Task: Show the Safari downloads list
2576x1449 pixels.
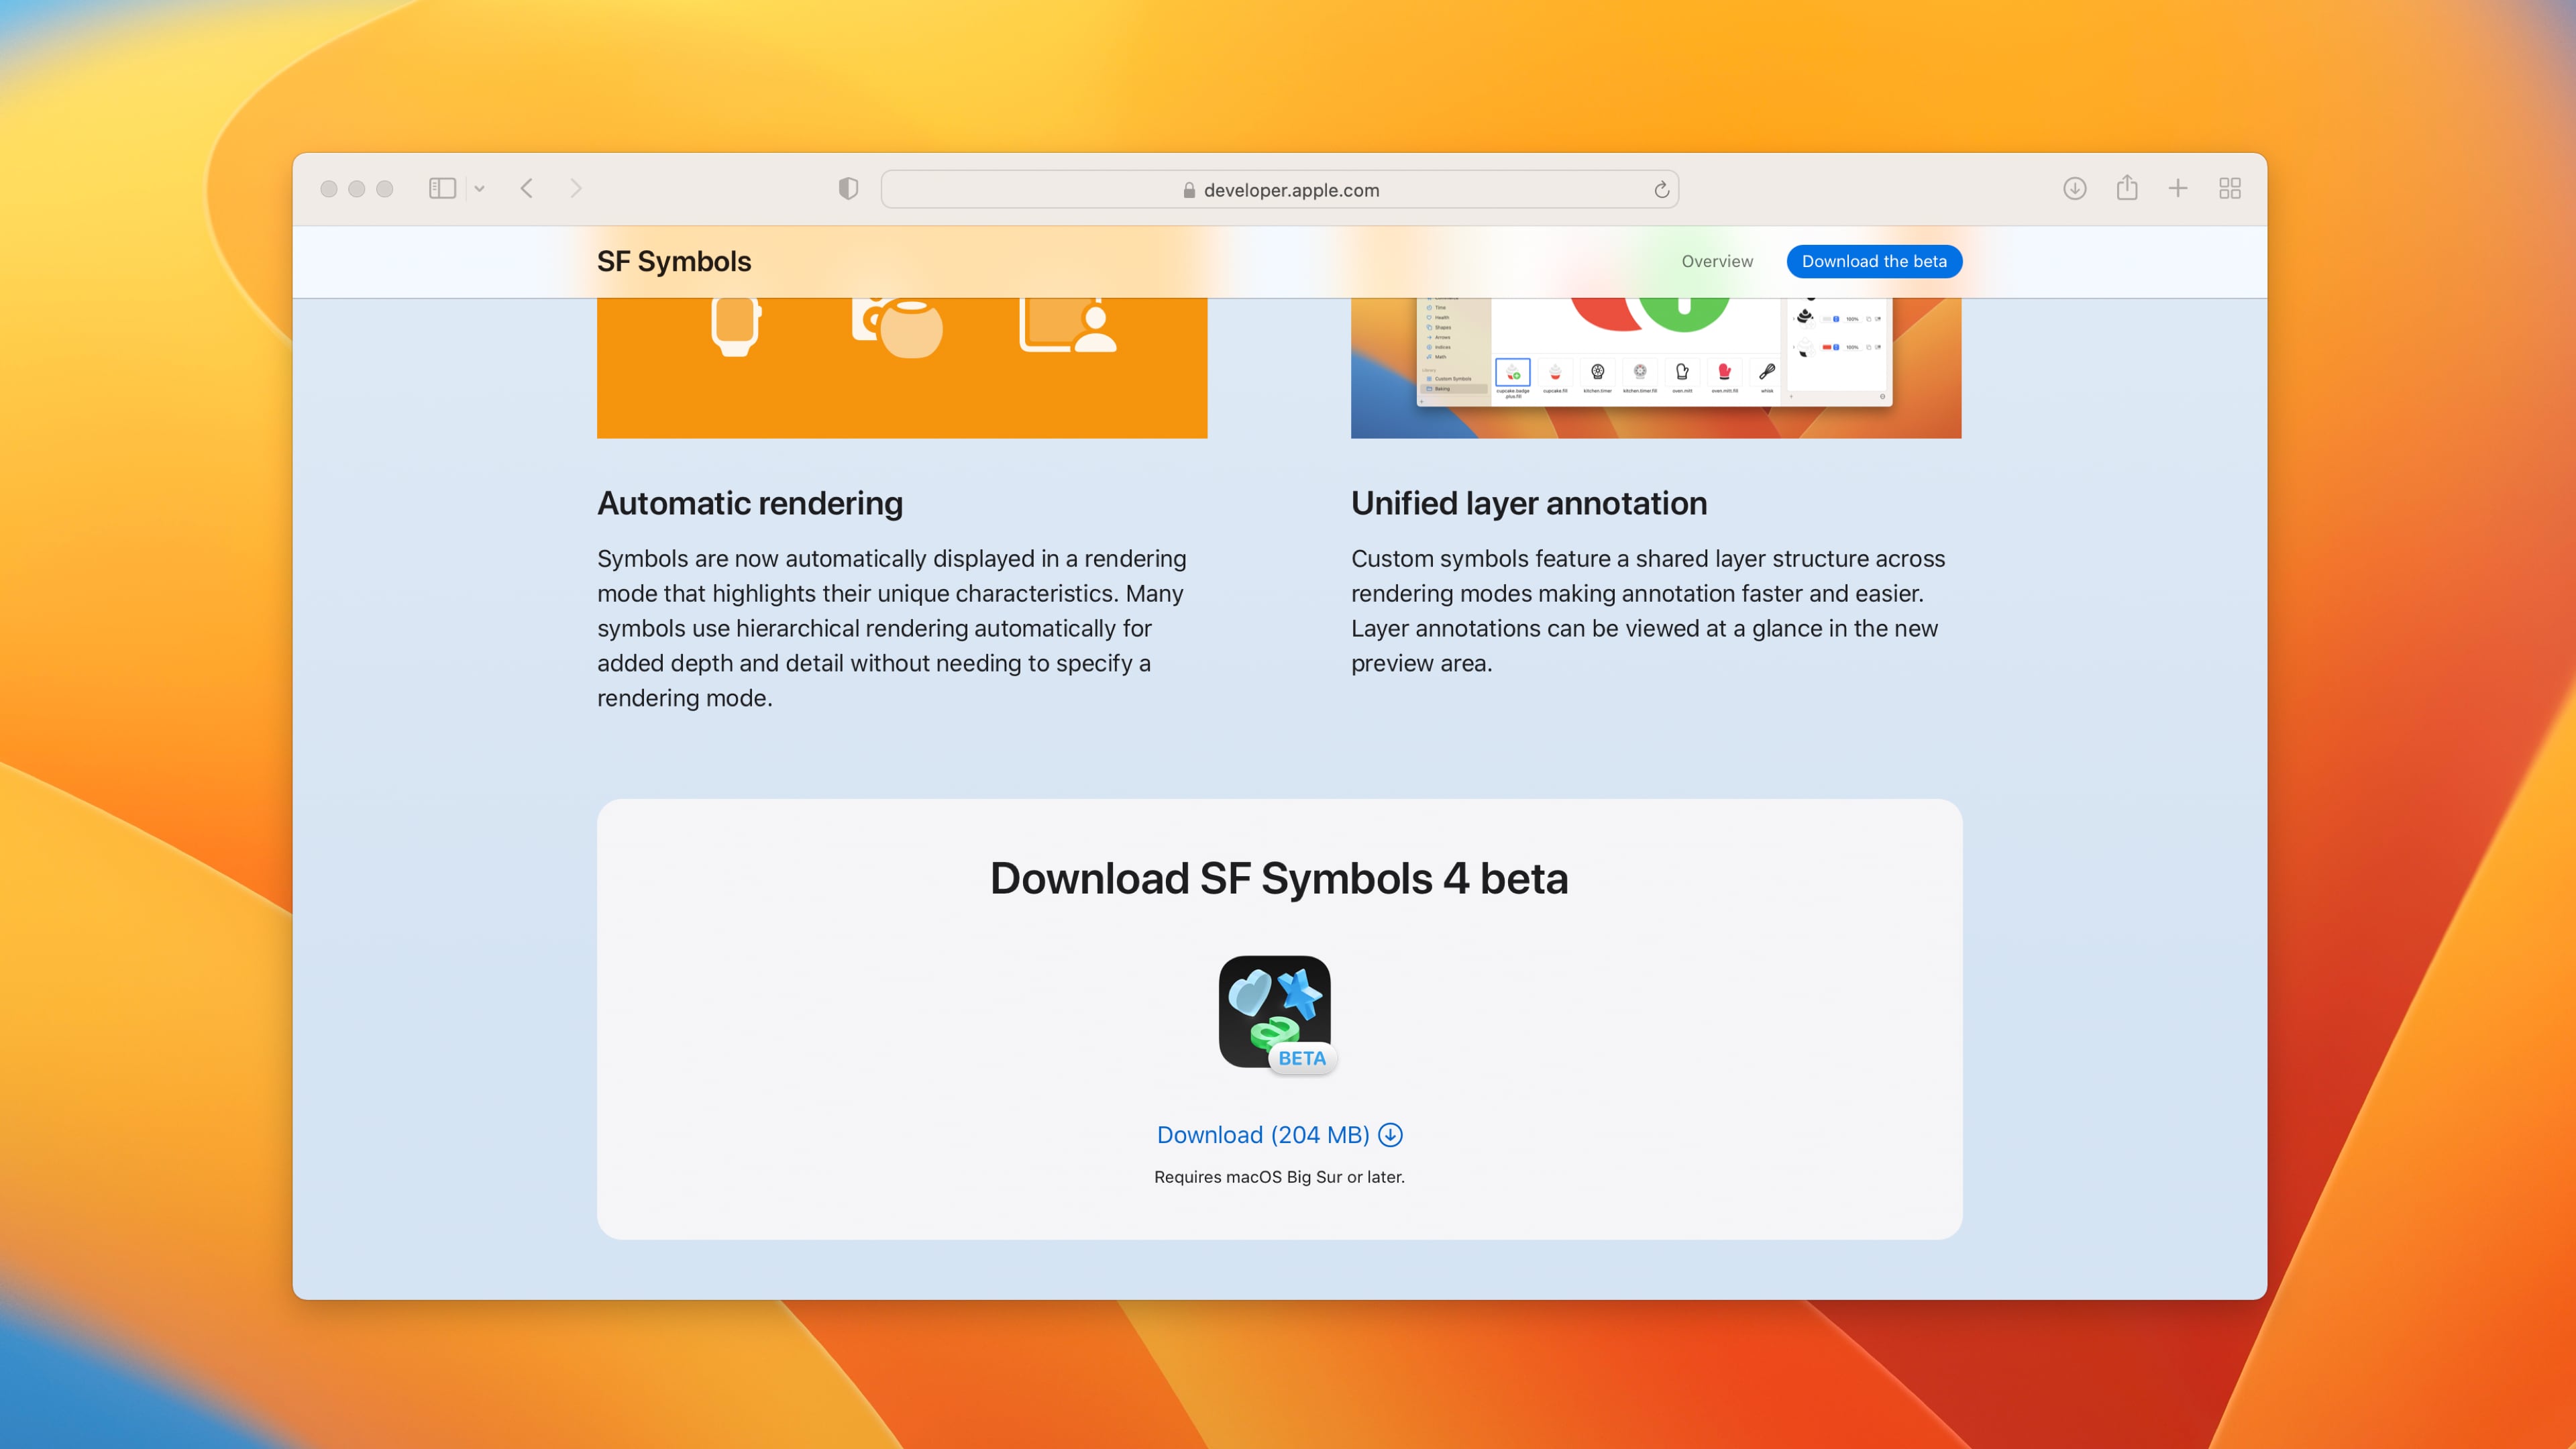Action: pos(2074,188)
